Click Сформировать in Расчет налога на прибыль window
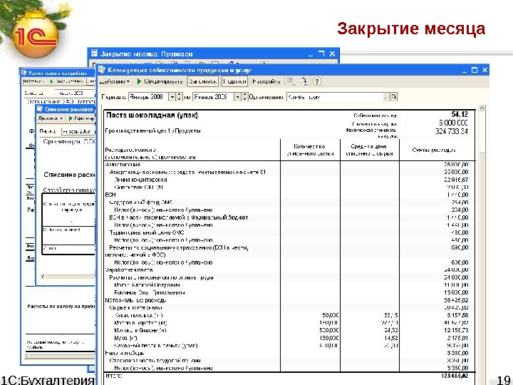 pyautogui.click(x=66, y=81)
